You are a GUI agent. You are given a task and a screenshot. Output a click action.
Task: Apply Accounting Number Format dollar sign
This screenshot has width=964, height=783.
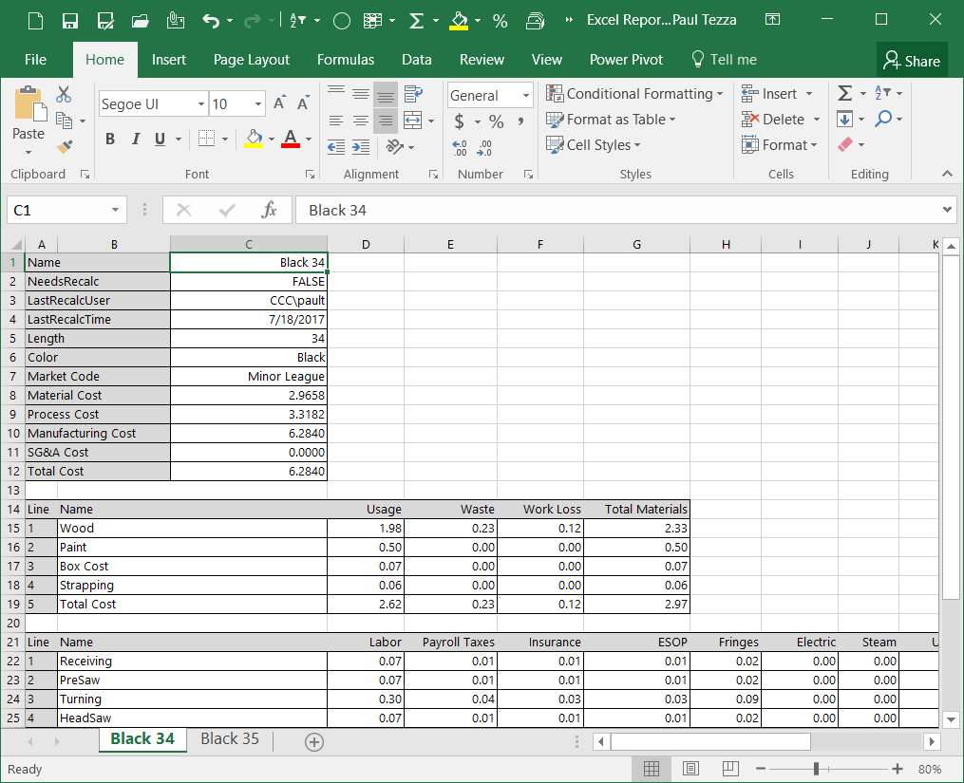point(460,121)
